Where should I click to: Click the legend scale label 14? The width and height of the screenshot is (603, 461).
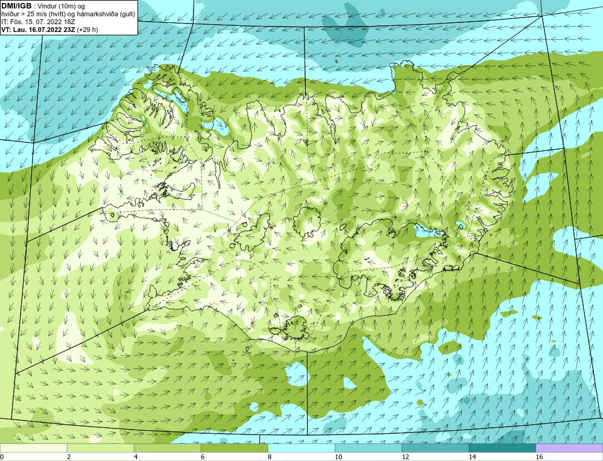(x=472, y=457)
